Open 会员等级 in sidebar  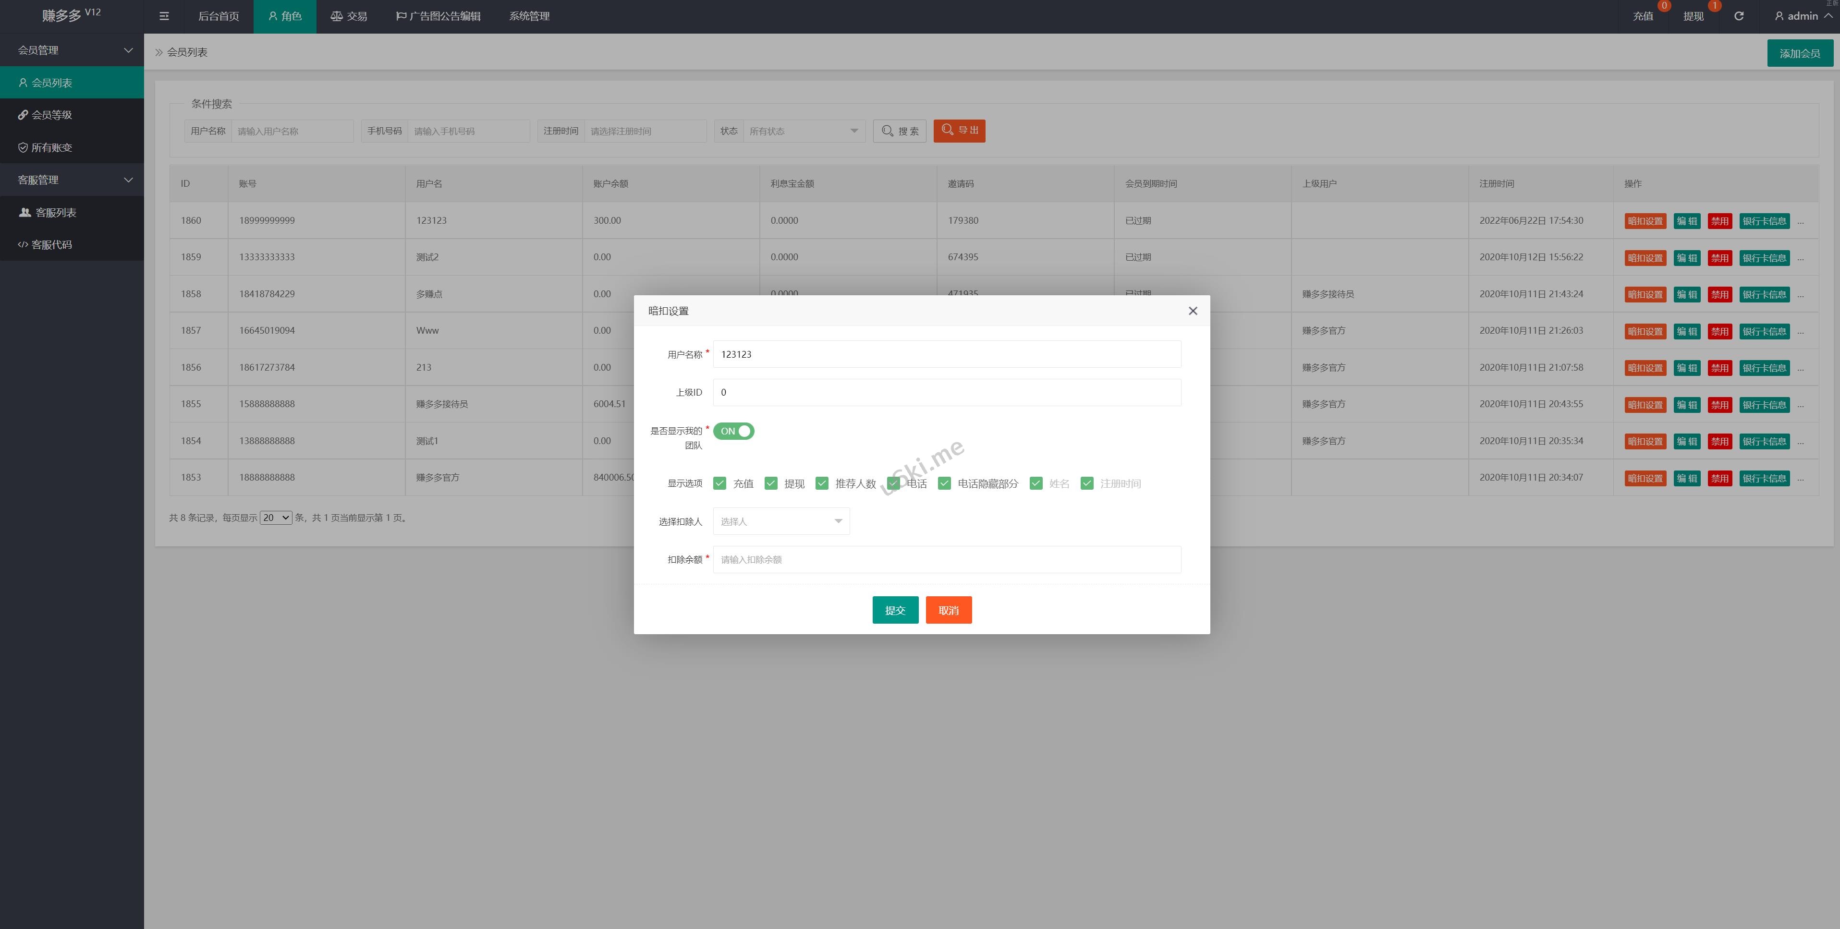(x=51, y=115)
